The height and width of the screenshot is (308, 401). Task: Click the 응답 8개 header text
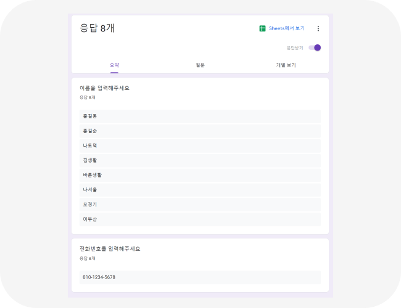[97, 28]
